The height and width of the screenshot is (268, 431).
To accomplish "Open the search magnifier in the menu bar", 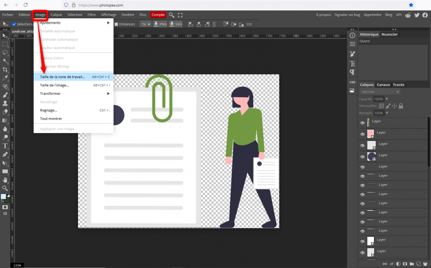I will point(172,15).
